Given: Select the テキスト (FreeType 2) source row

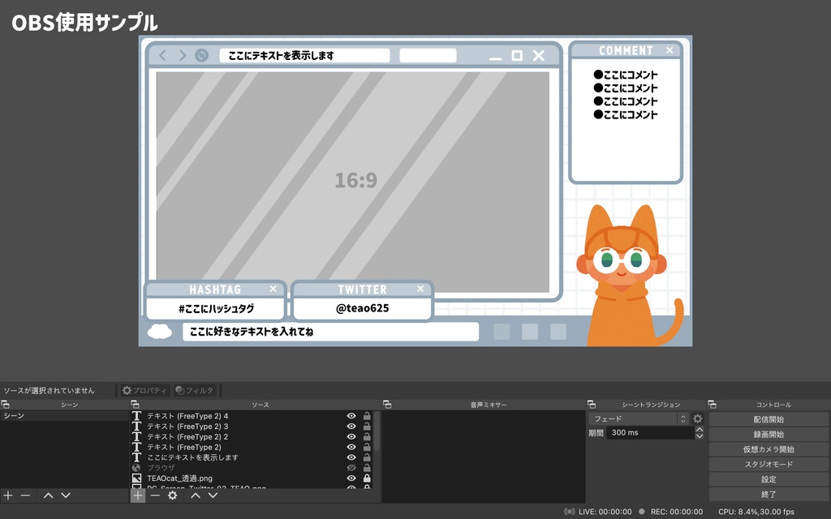Looking at the screenshot, I should pyautogui.click(x=252, y=447).
